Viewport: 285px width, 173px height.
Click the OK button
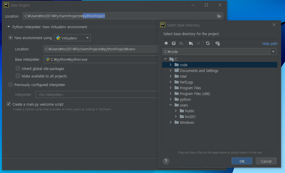pyautogui.click(x=242, y=161)
